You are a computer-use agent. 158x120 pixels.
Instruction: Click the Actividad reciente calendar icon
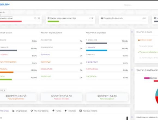(x=81, y=111)
